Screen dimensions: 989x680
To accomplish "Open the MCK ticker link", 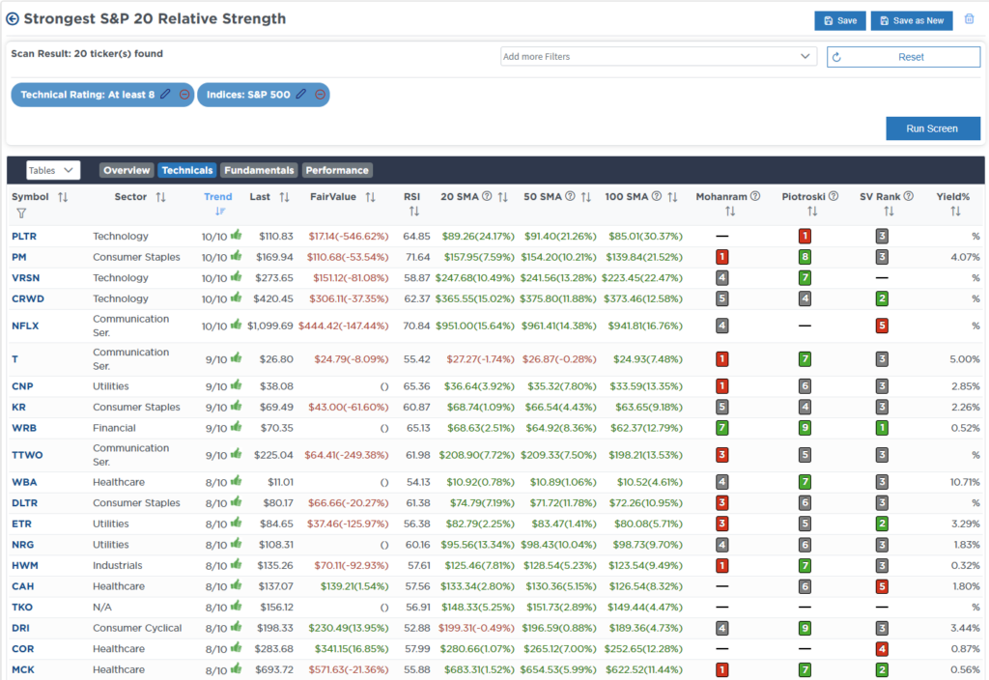I will (23, 669).
